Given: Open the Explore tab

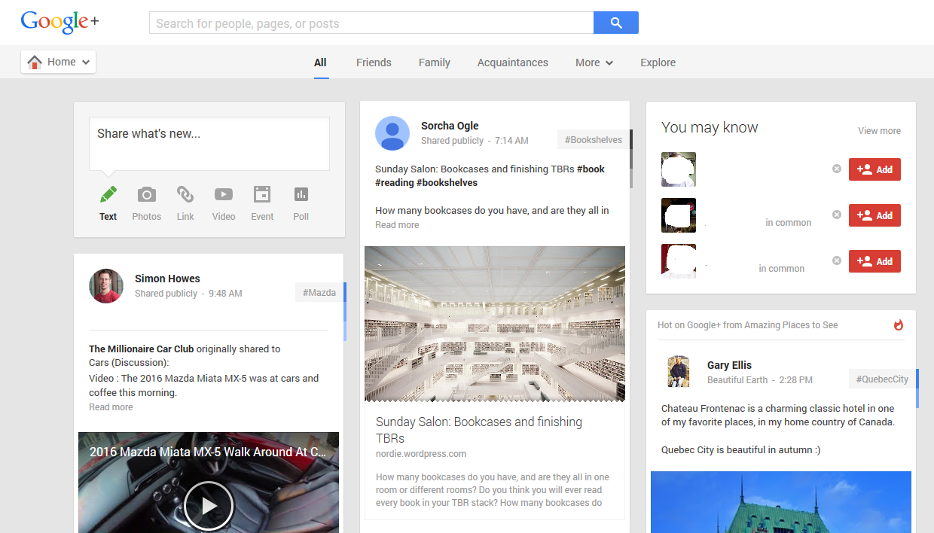Looking at the screenshot, I should (658, 62).
